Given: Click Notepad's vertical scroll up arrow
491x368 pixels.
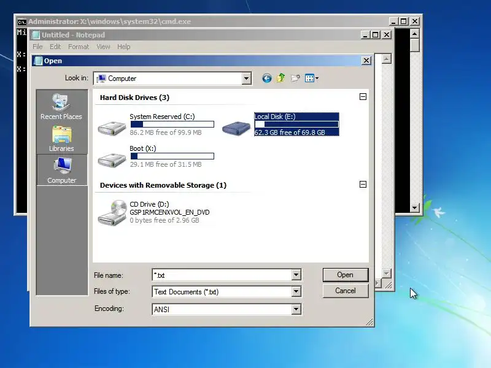Looking at the screenshot, I should point(387,59).
